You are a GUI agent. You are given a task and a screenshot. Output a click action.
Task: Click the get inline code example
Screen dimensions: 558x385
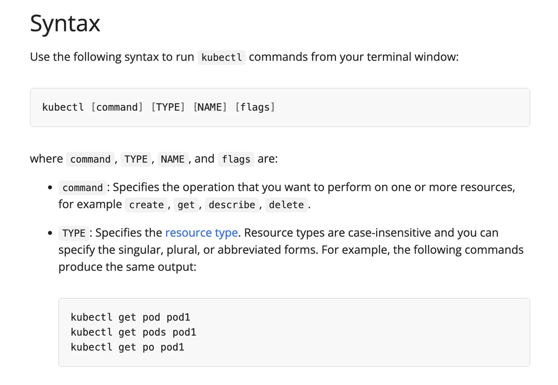click(186, 205)
